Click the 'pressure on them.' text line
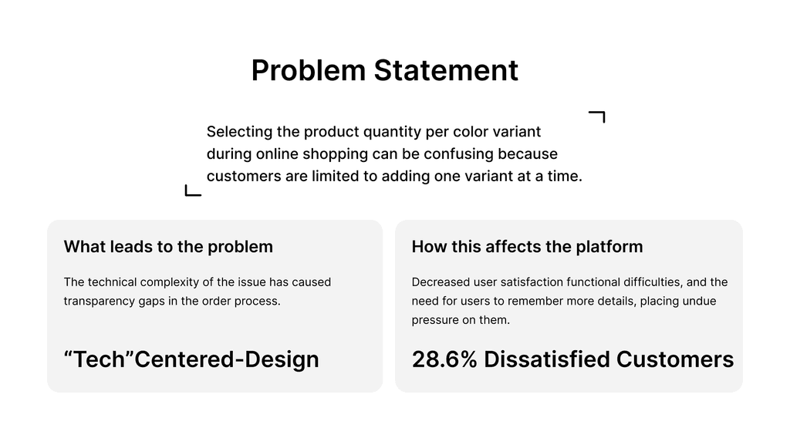The width and height of the screenshot is (790, 445). pyautogui.click(x=461, y=320)
